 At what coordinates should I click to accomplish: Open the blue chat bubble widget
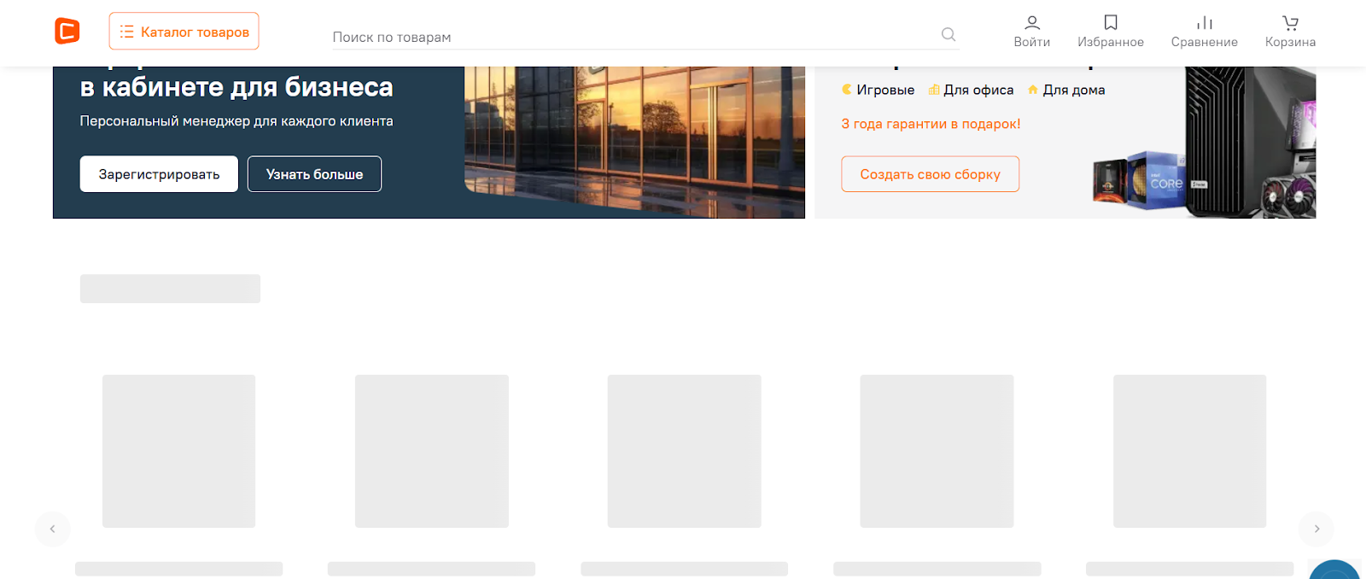1334,570
